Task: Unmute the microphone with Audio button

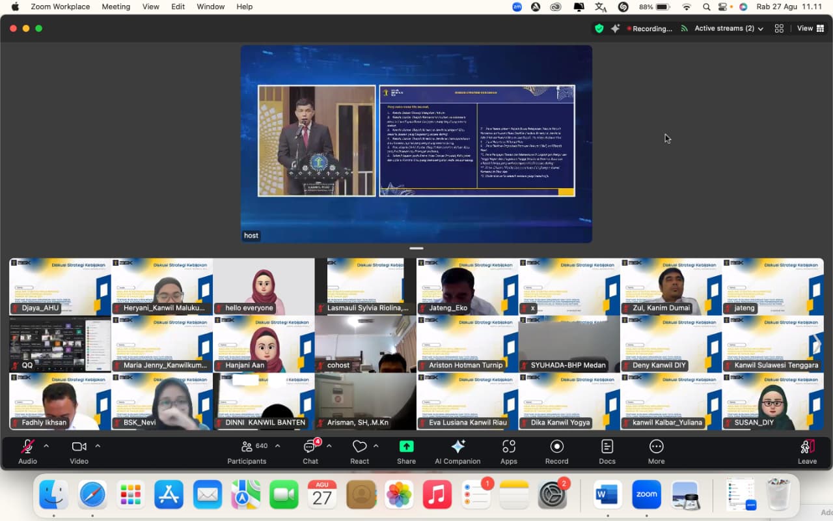Action: coord(27,451)
